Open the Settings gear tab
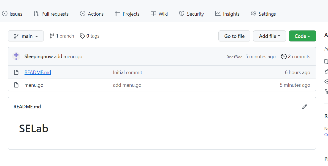This screenshot has height=166, width=328. 263,14
